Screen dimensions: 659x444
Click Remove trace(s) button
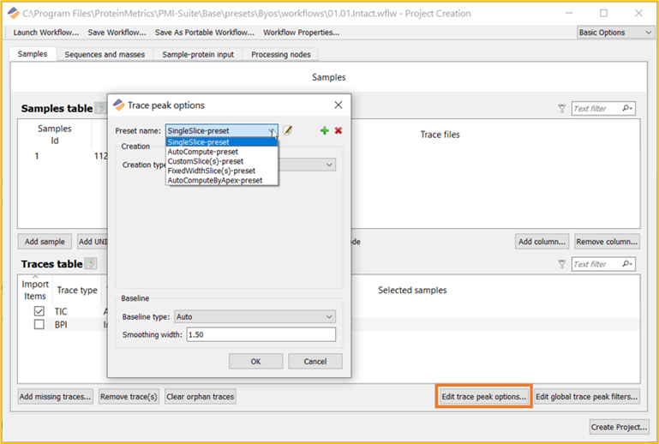coord(129,397)
